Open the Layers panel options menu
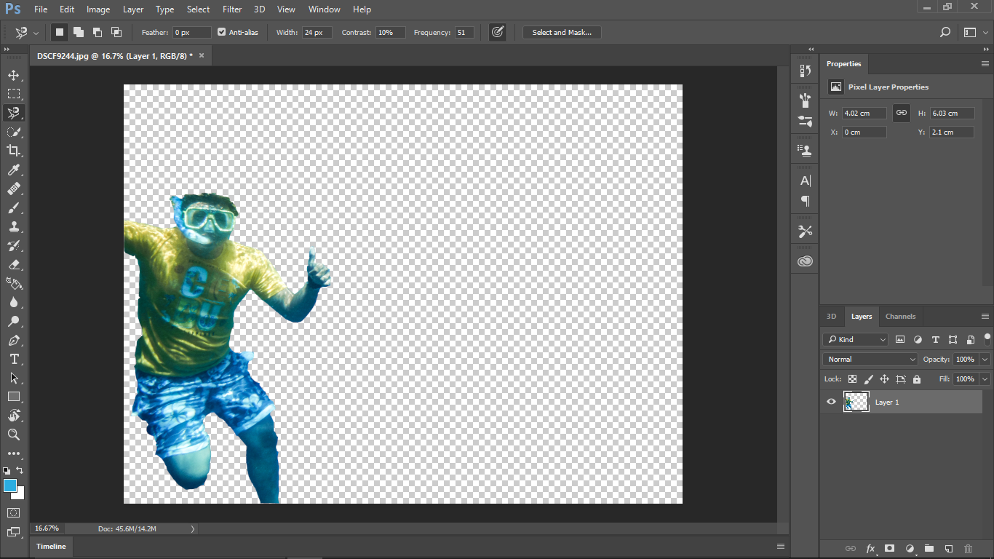Viewport: 994px width, 559px height. click(985, 317)
